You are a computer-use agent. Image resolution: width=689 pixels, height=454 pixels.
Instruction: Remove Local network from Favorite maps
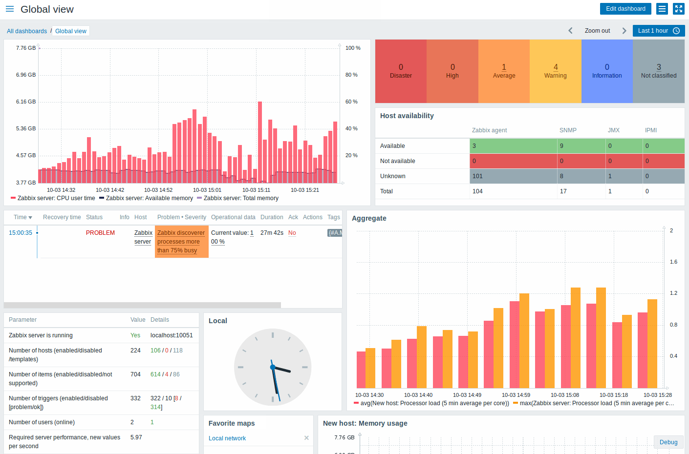tap(306, 438)
